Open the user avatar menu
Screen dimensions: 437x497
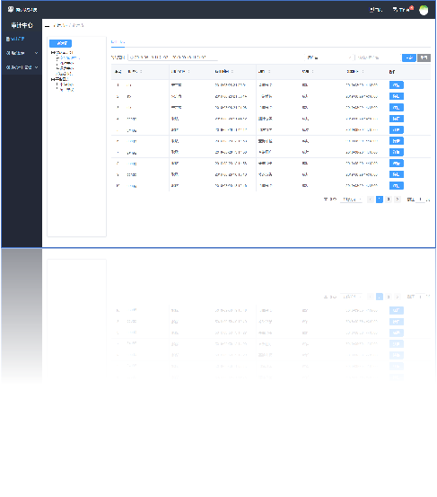[424, 10]
